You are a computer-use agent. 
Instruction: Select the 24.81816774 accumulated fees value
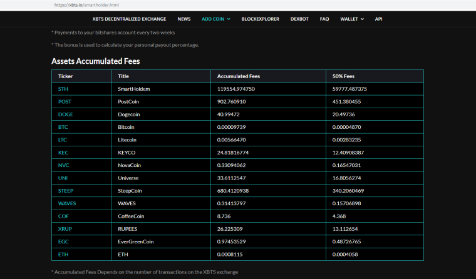tap(233, 153)
